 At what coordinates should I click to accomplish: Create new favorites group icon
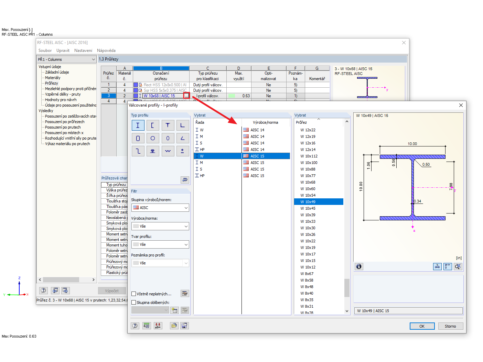click(174, 310)
